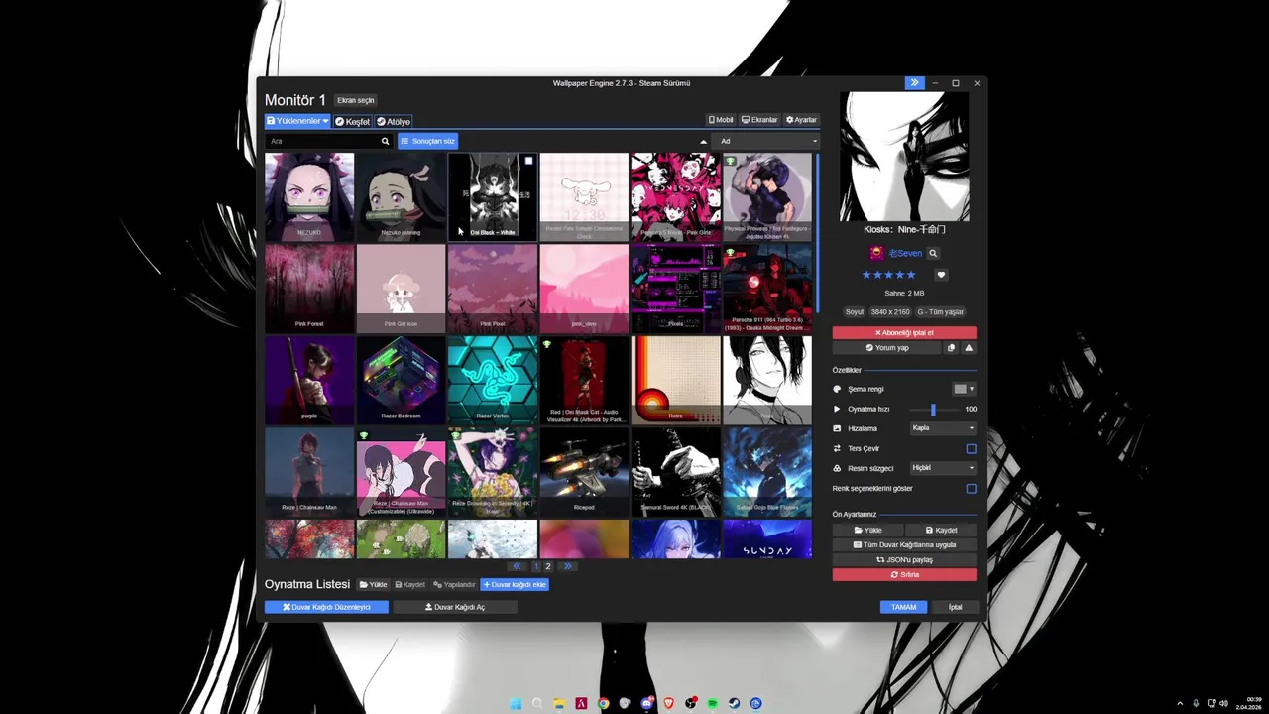1269x714 pixels.
Task: Click the search magnifier icon in Ara field
Action: click(x=385, y=141)
